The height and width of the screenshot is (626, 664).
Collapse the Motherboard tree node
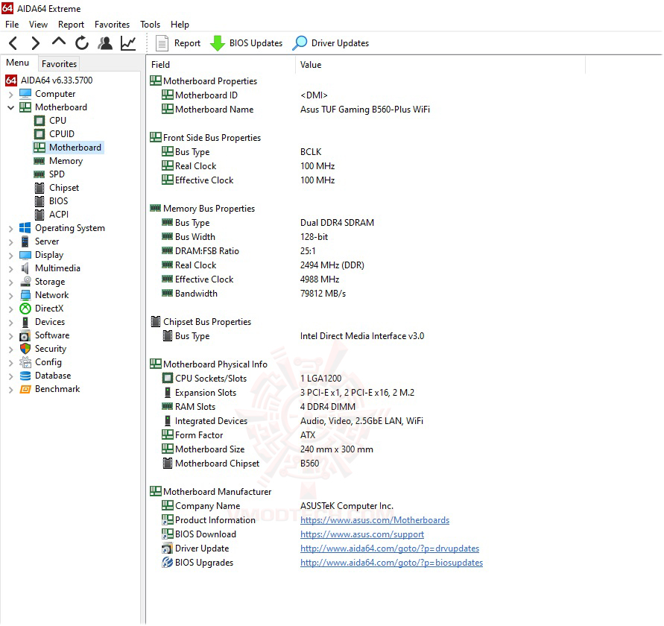click(x=11, y=107)
